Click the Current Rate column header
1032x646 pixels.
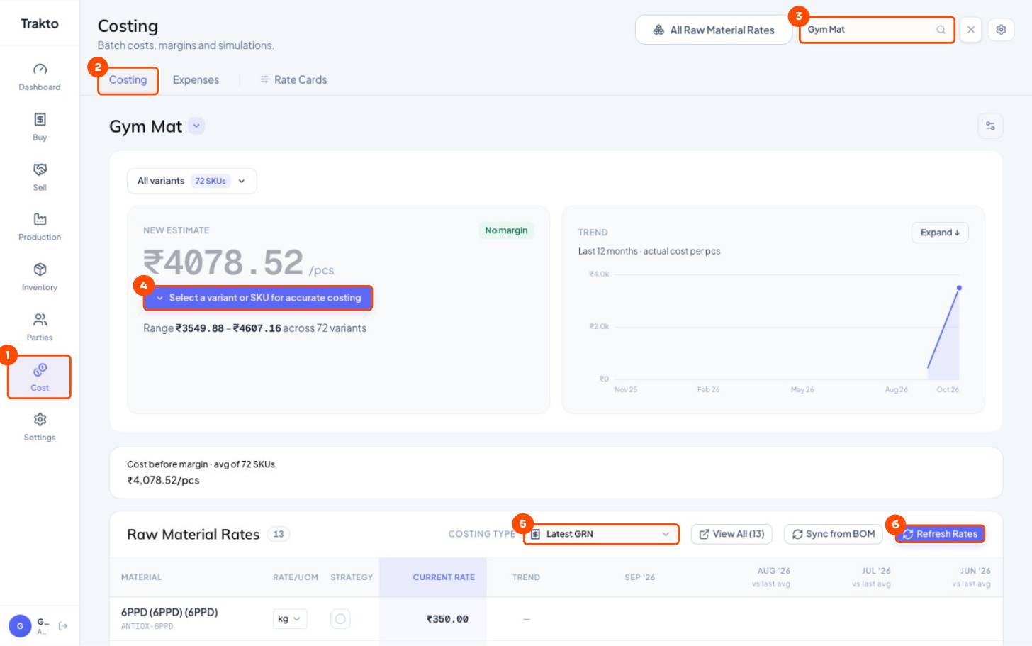click(x=444, y=577)
